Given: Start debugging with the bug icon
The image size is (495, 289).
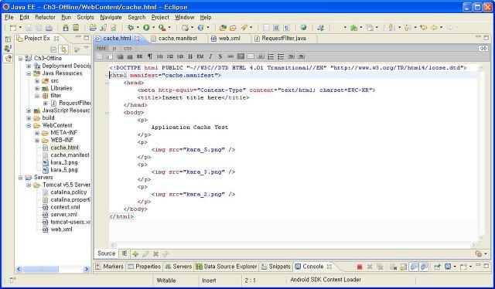Looking at the screenshot, I should click(x=130, y=28).
